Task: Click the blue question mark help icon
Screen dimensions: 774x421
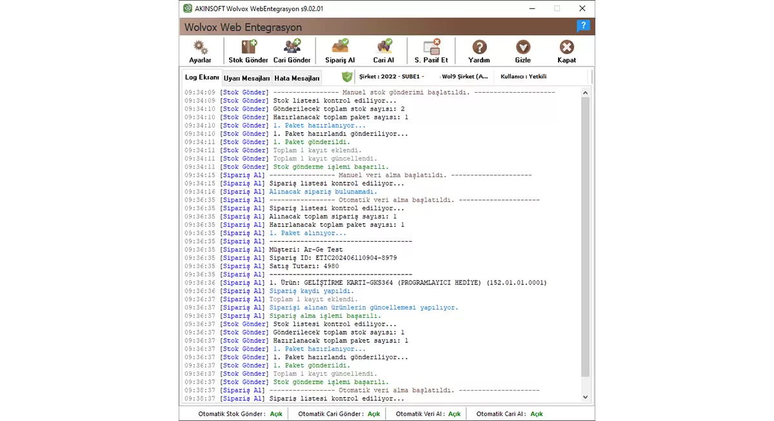Action: (x=583, y=26)
